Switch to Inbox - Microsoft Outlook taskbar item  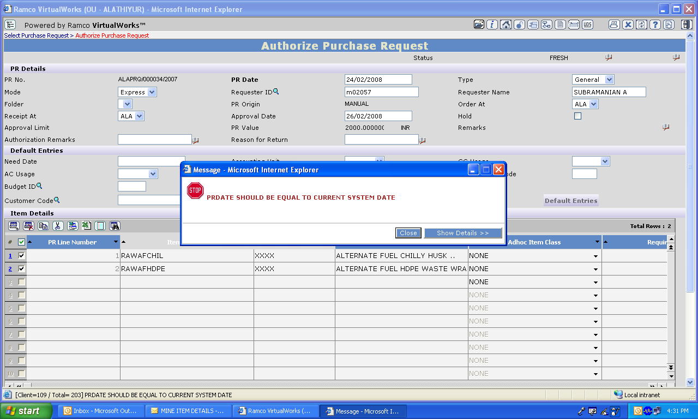(101, 411)
